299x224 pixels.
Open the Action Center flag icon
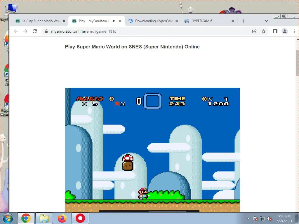pos(255,218)
